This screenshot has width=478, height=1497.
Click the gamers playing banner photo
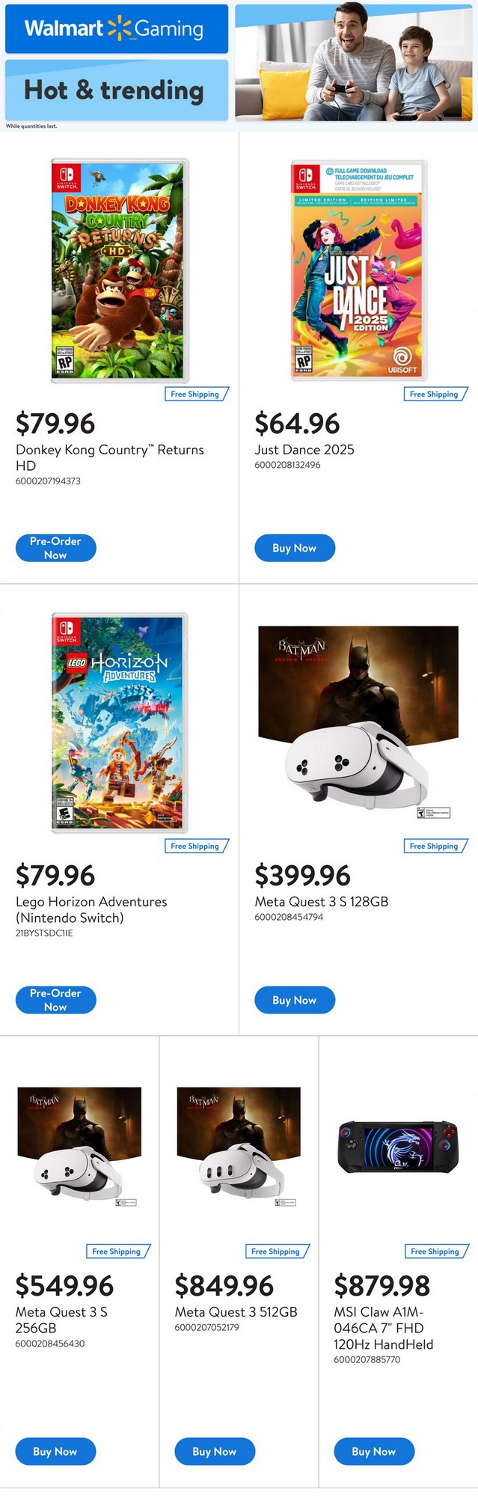354,62
